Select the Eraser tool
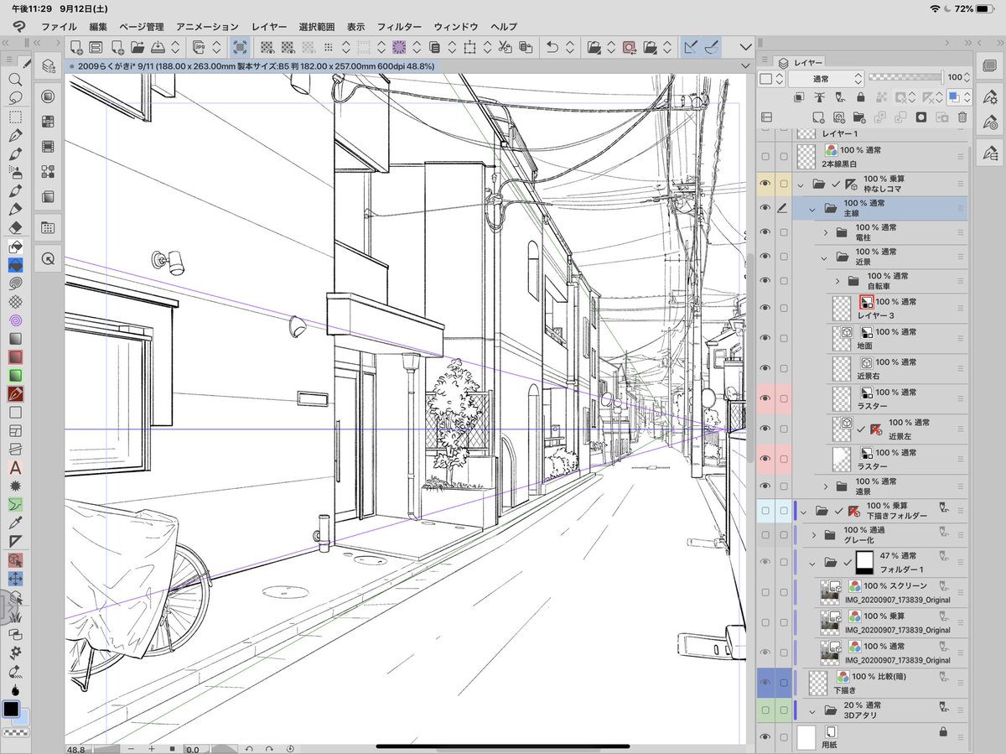The height and width of the screenshot is (754, 1006). (x=14, y=227)
